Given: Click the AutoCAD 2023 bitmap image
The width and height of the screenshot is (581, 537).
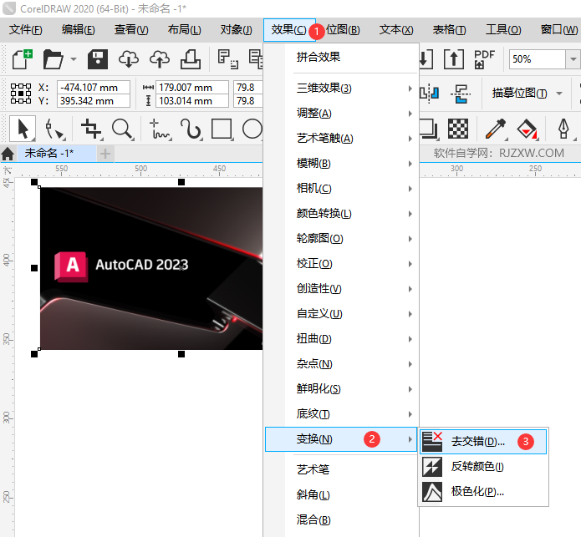Looking at the screenshot, I should (151, 268).
